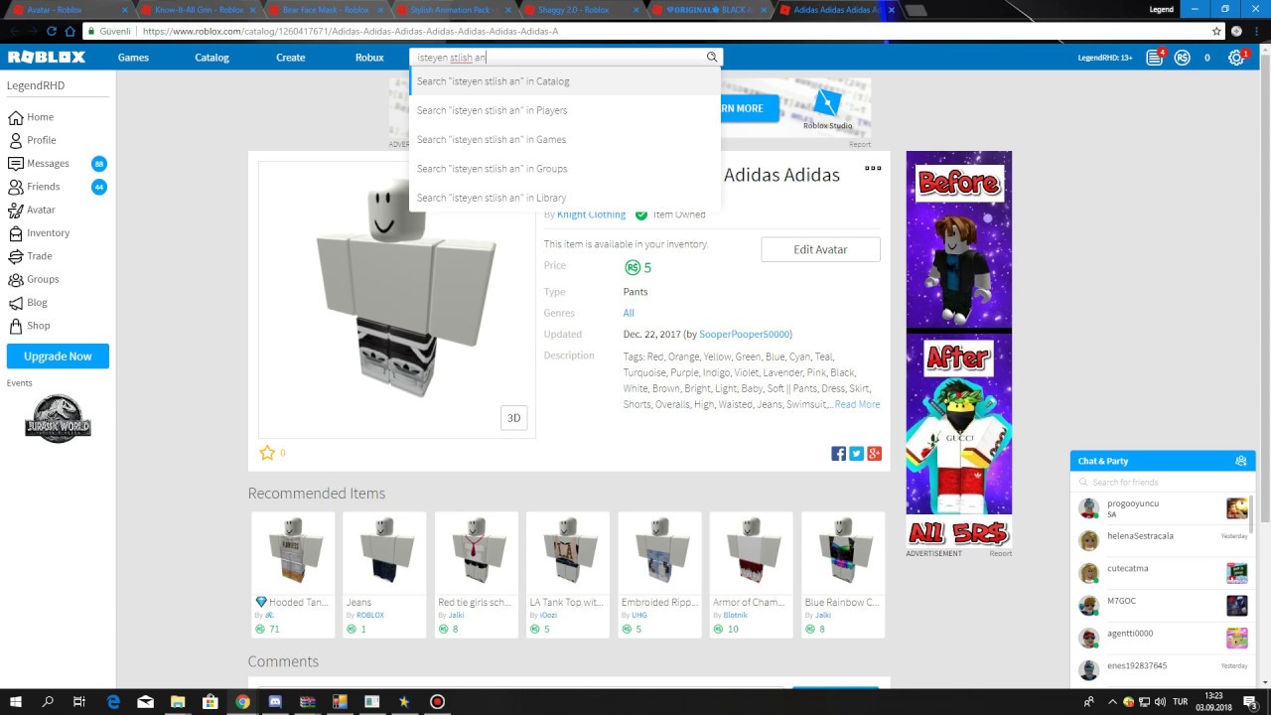Expand description with Read More
1271x715 pixels.
point(857,404)
